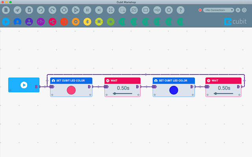252x157 pixels.
Task: Click the document with paper plane icon
Action: pos(29,10)
